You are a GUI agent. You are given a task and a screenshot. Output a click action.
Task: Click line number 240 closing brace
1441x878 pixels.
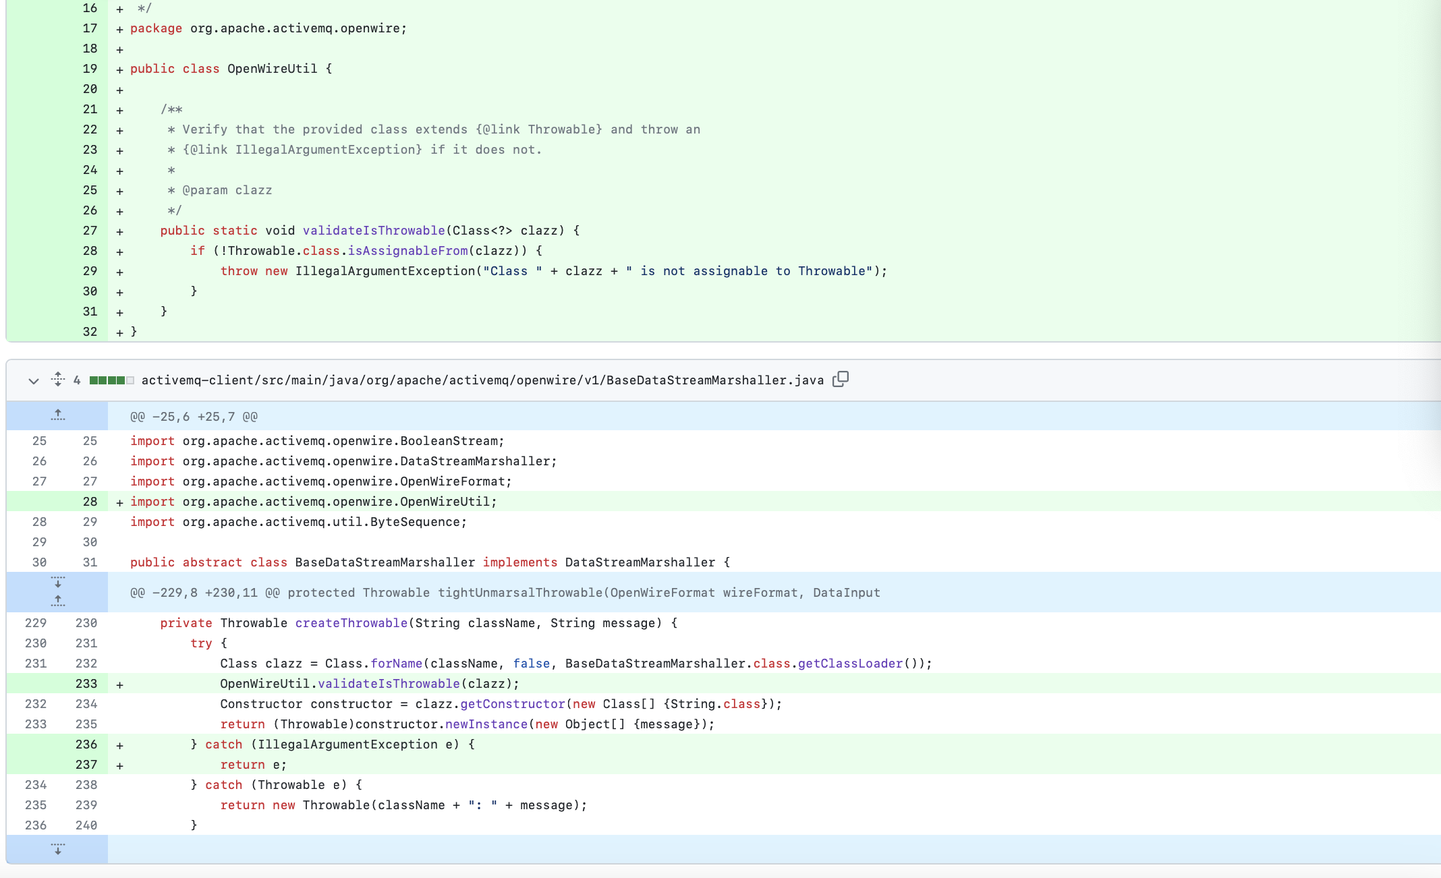(x=86, y=825)
